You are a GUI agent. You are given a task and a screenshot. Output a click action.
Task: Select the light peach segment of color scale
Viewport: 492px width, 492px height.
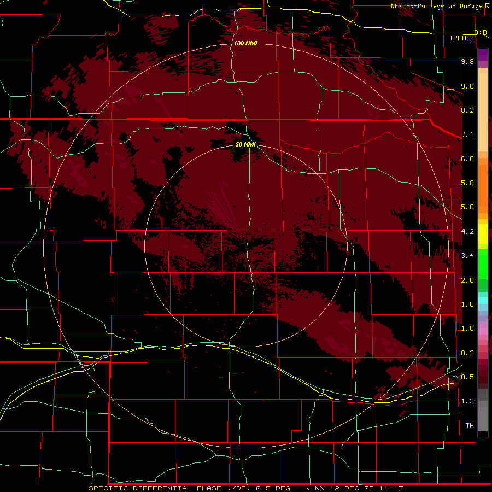click(x=483, y=112)
